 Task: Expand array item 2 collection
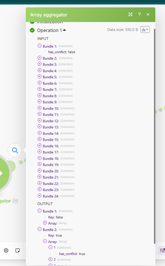click(50, 259)
